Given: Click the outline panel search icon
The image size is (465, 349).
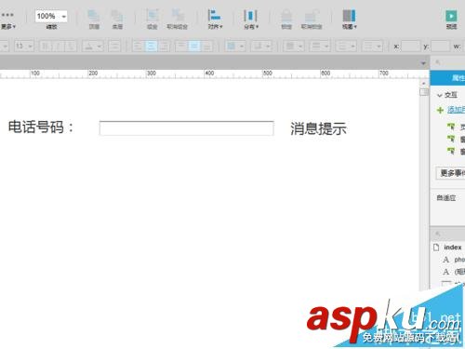Looking at the screenshot, I should click(x=438, y=234).
